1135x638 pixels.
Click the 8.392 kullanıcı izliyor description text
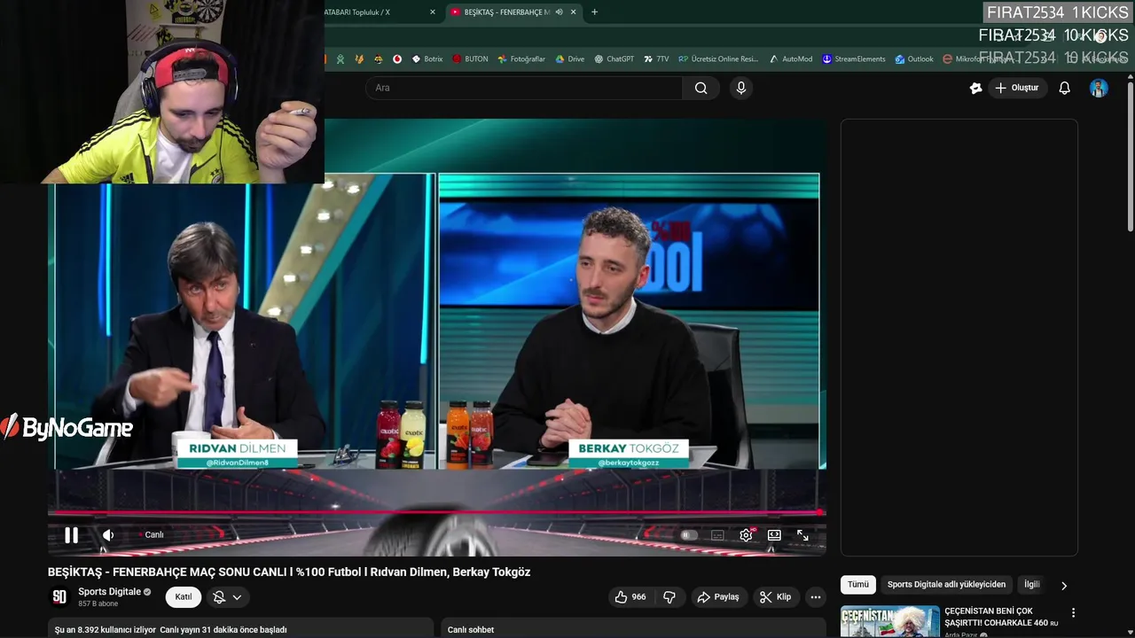point(171,630)
